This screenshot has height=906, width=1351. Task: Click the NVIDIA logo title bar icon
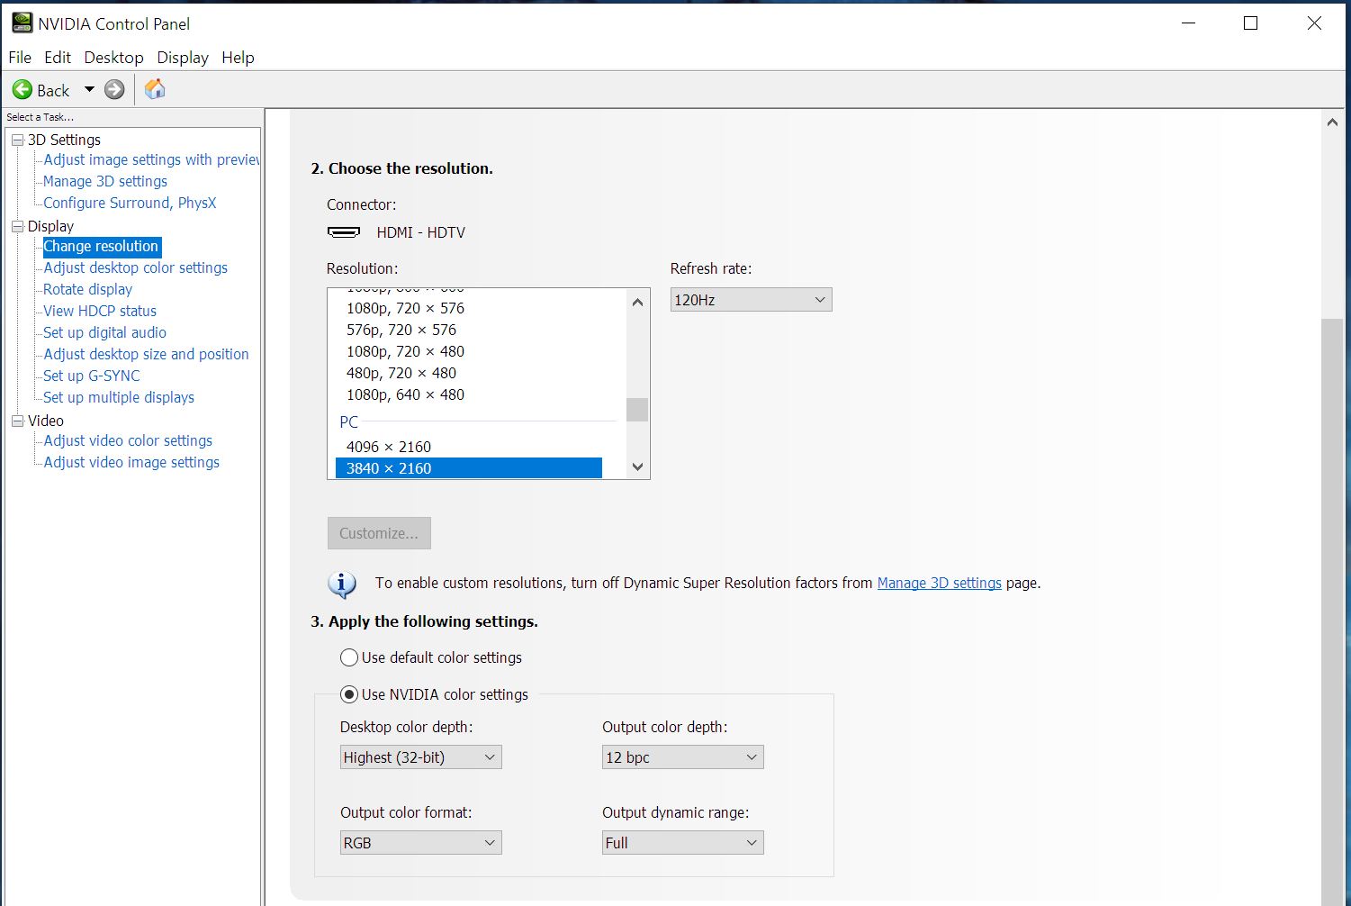22,23
